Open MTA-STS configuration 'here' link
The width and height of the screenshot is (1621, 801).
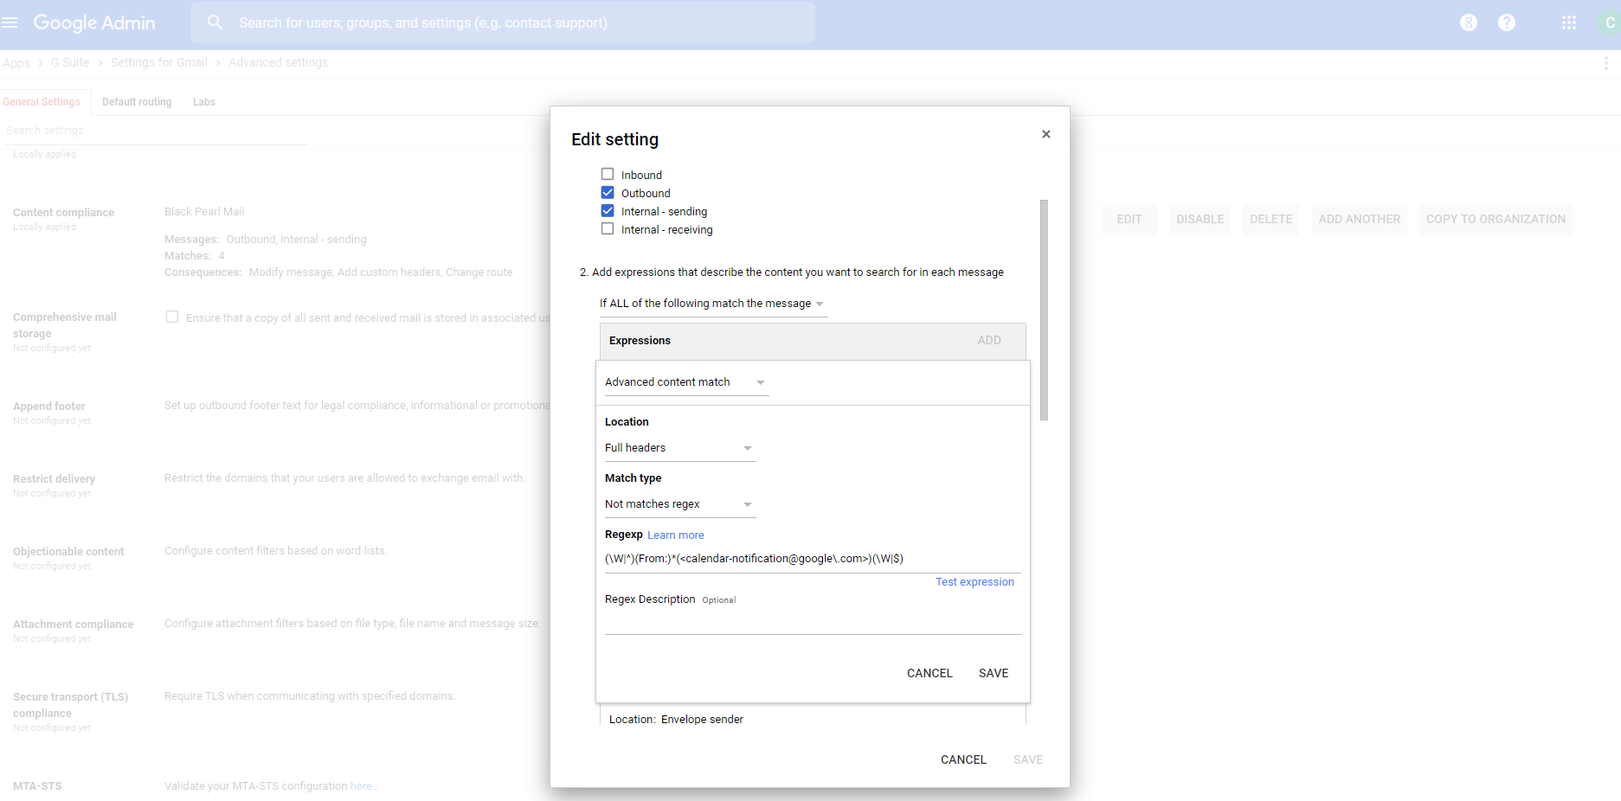361,786
